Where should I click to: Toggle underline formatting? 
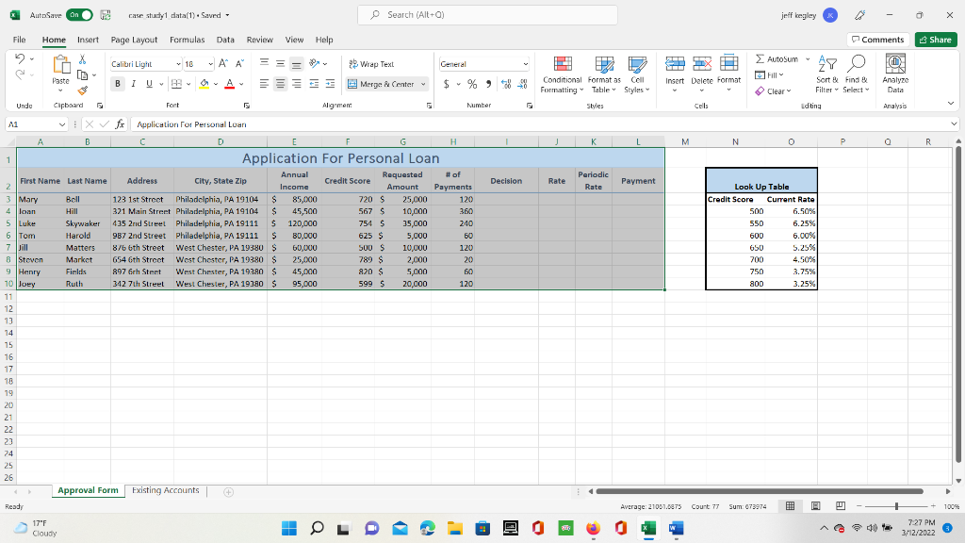click(x=149, y=83)
